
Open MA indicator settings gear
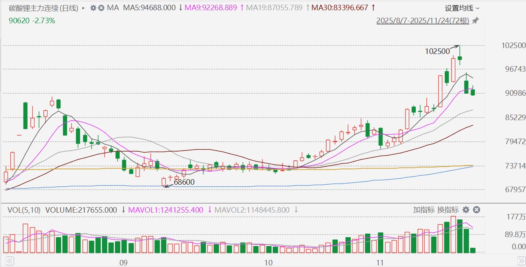pyautogui.click(x=93, y=8)
